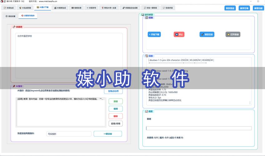
Task: Select the [启用] 教育 instruction row
Action: click(61, 99)
